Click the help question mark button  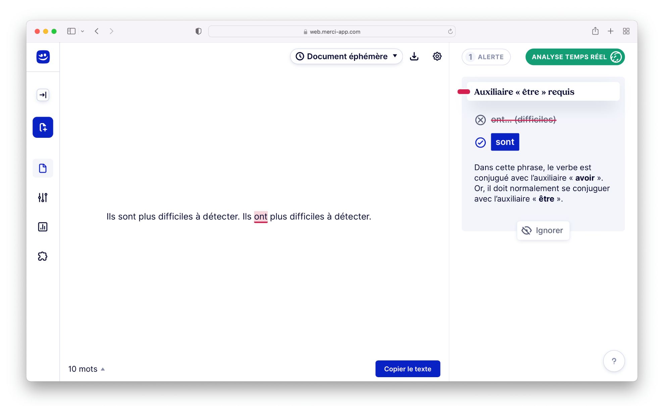pos(614,361)
